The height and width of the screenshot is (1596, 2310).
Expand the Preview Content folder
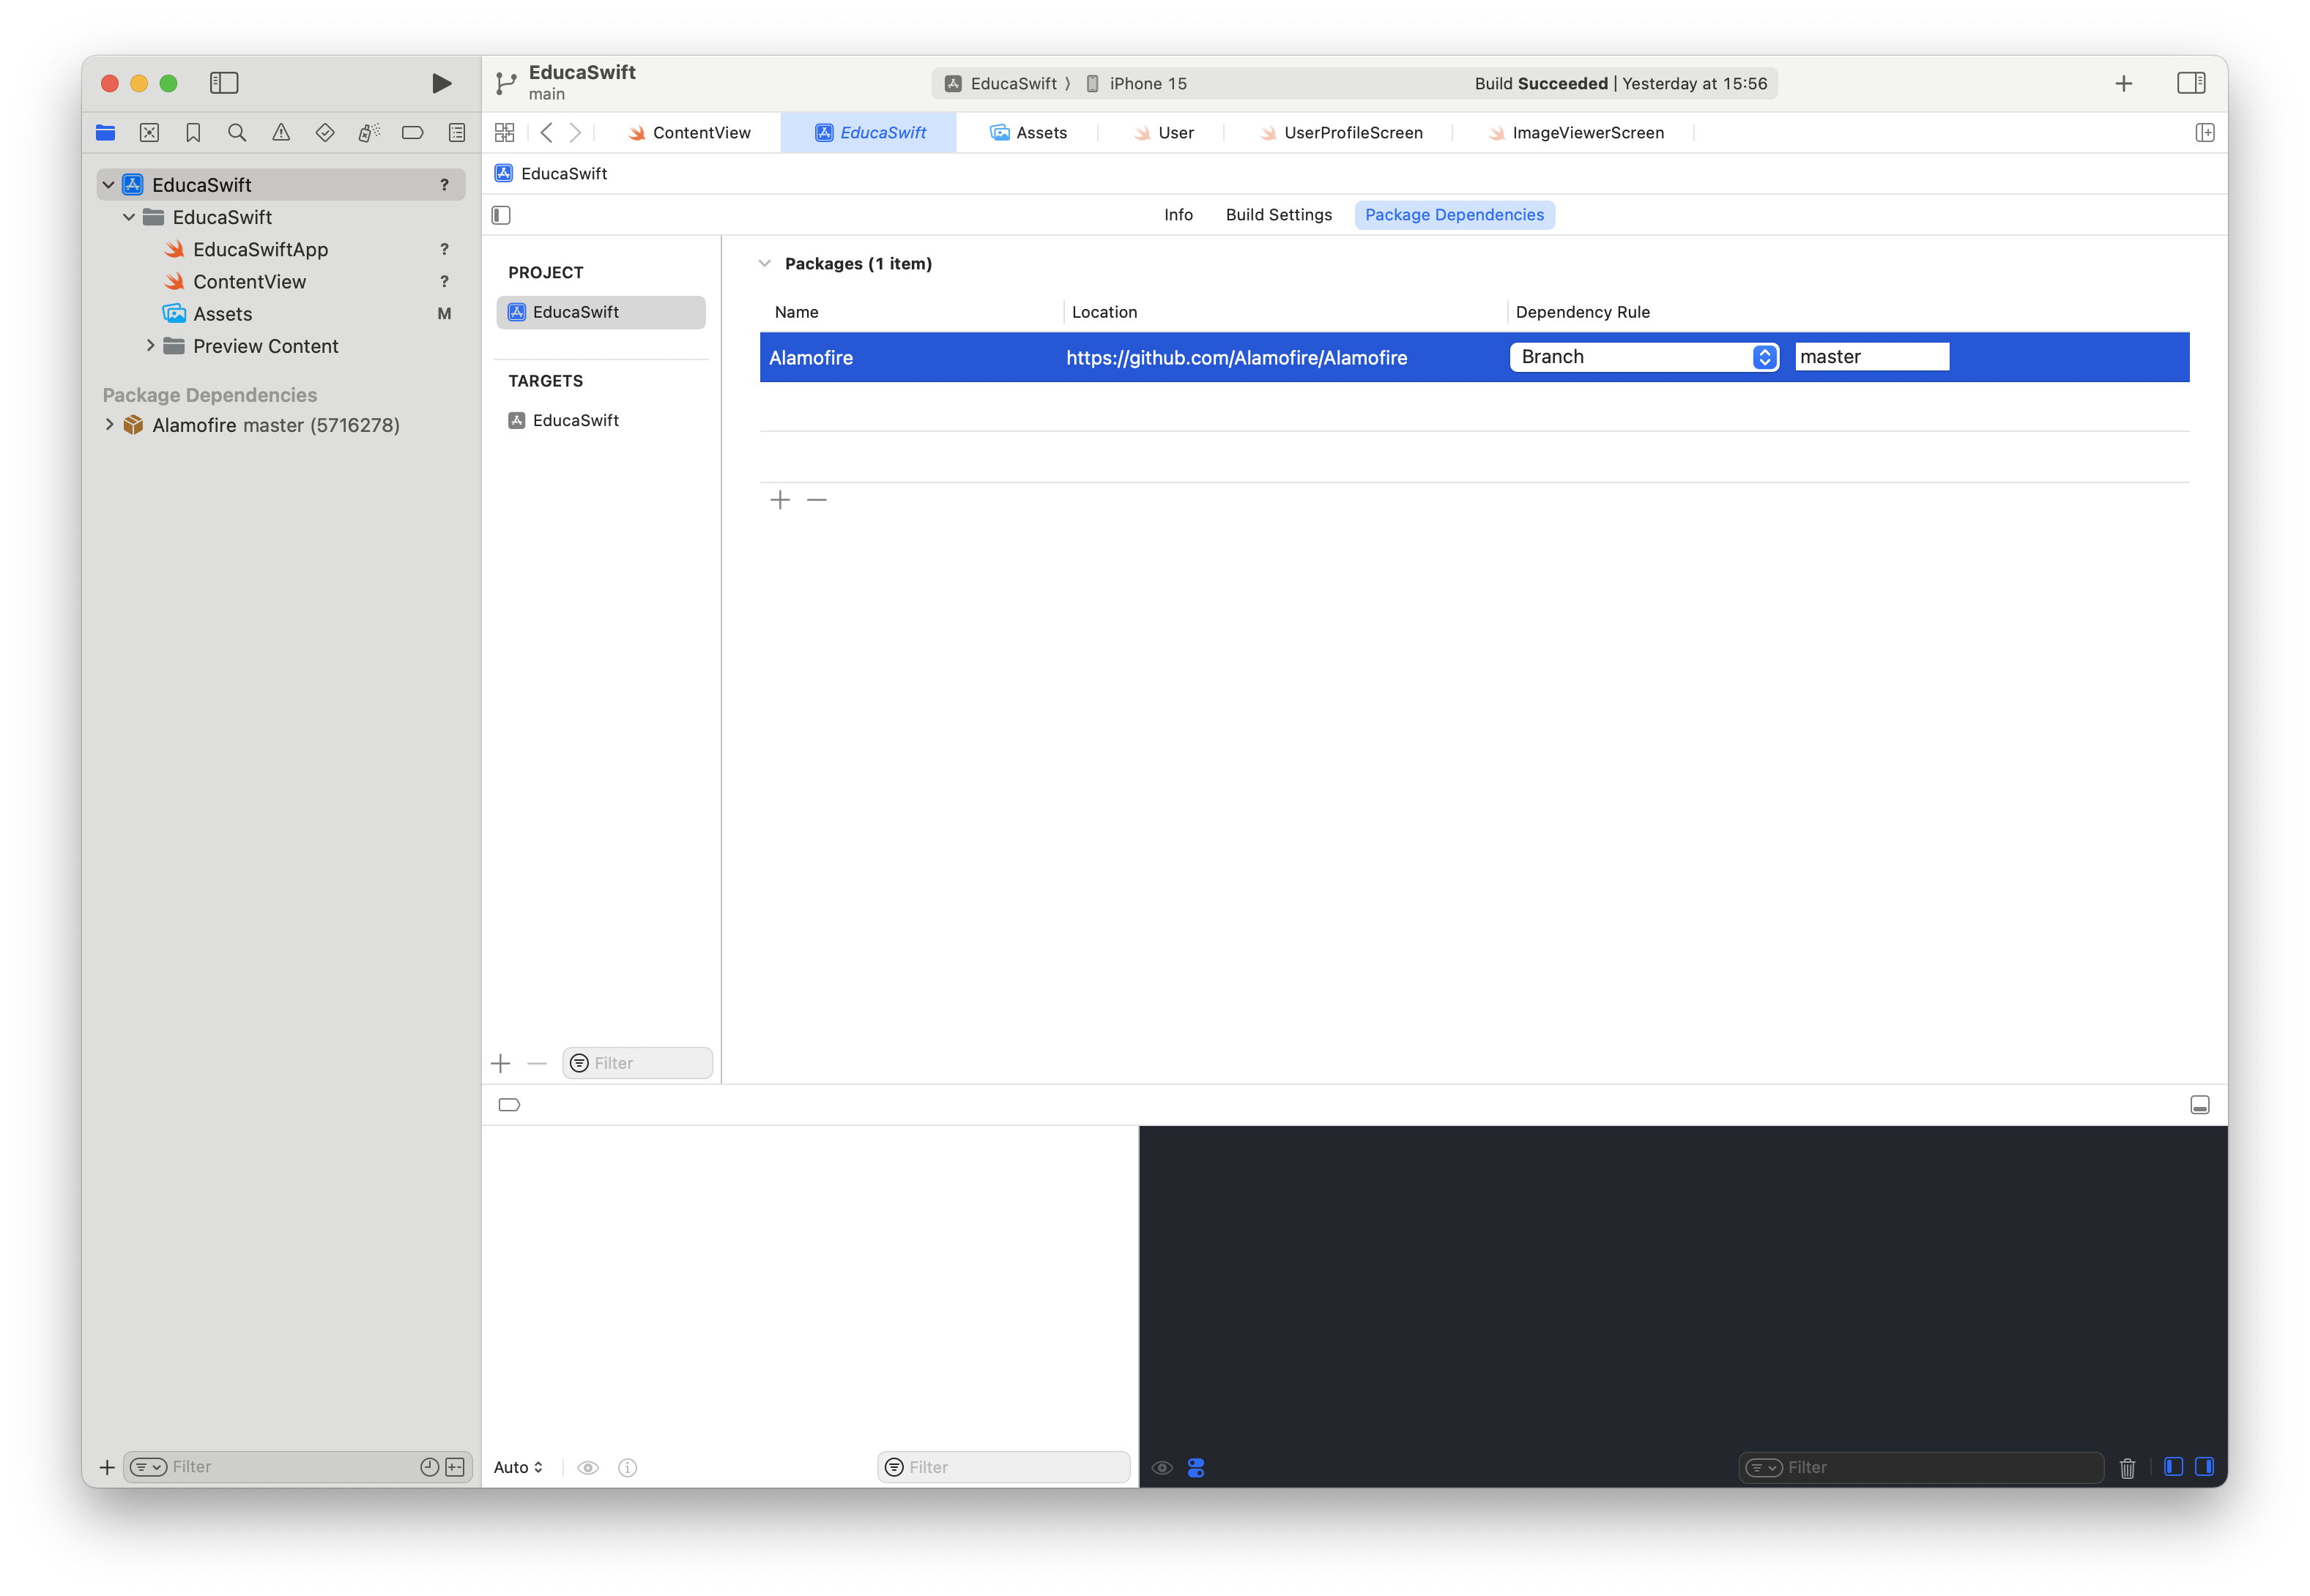[150, 346]
